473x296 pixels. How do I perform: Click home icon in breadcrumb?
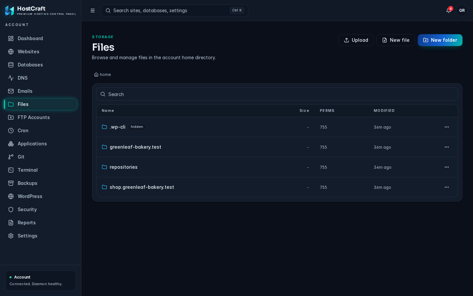[x=96, y=75]
